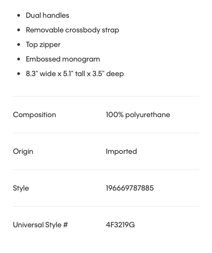Click the bullet dot before 'Removable crossbody strap'
212x253 pixels.
[19, 30]
